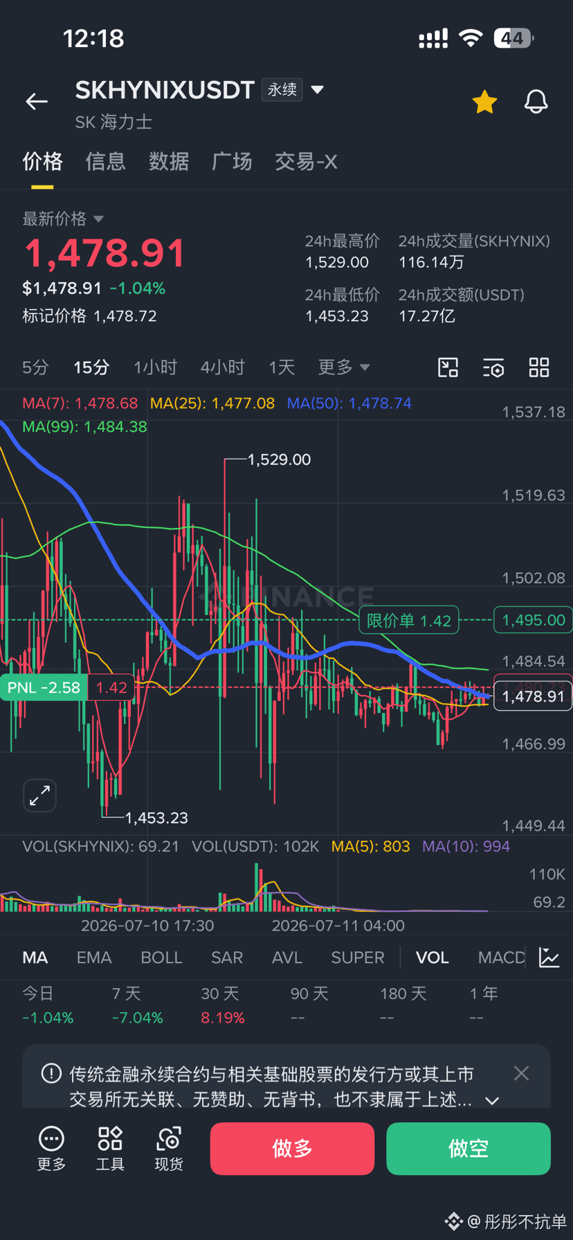The width and height of the screenshot is (573, 1240).
Task: Switch to the 信息 tab
Action: point(105,161)
